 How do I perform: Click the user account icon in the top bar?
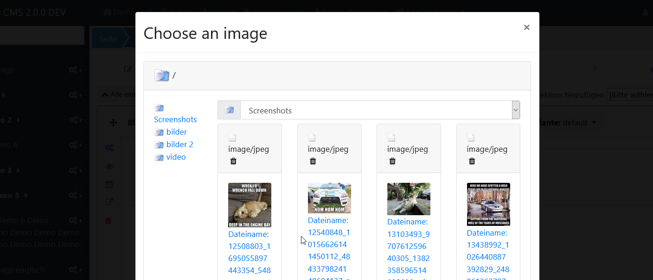point(646,13)
